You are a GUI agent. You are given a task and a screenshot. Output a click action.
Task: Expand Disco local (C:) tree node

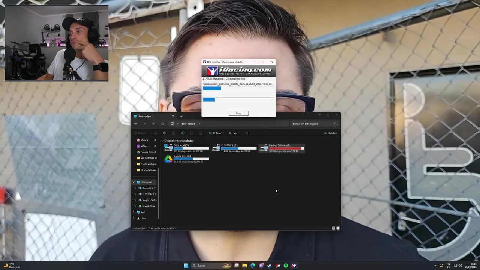[x=135, y=188]
